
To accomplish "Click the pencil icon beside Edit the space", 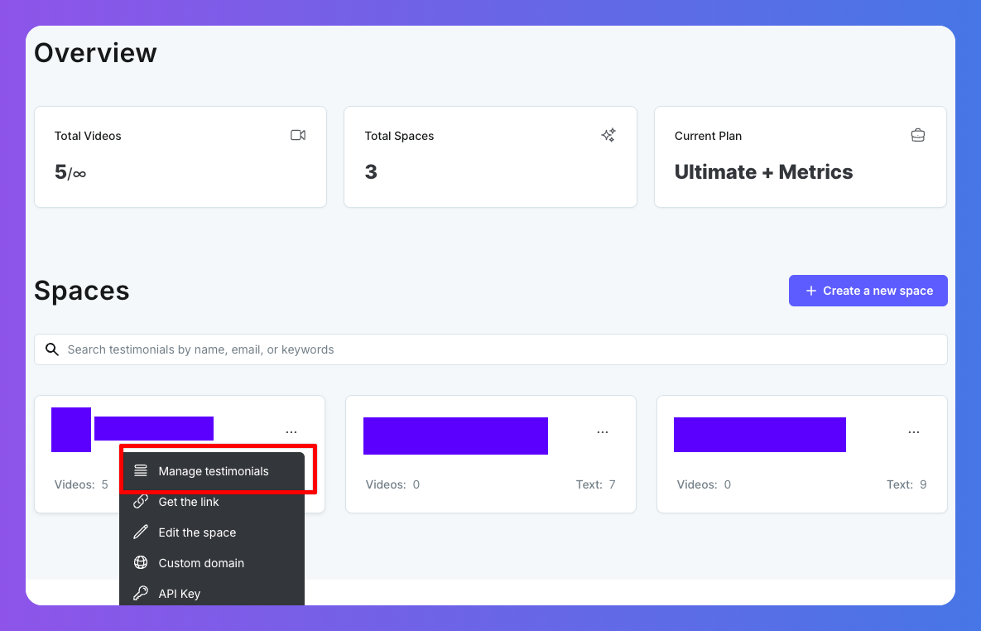I will [141, 532].
